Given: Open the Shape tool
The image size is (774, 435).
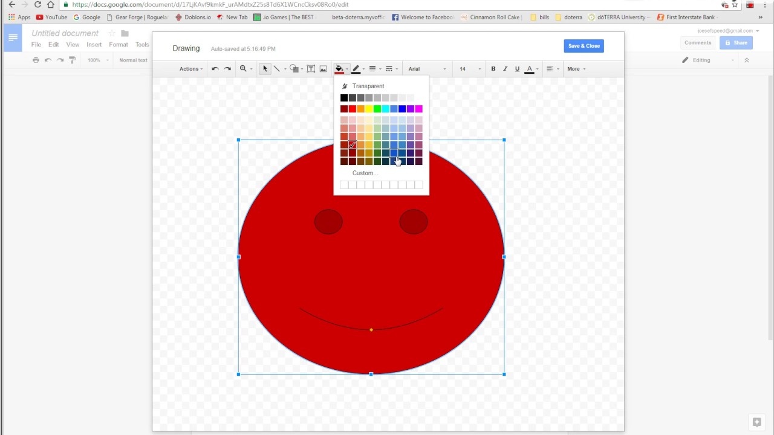Looking at the screenshot, I should [x=294, y=69].
